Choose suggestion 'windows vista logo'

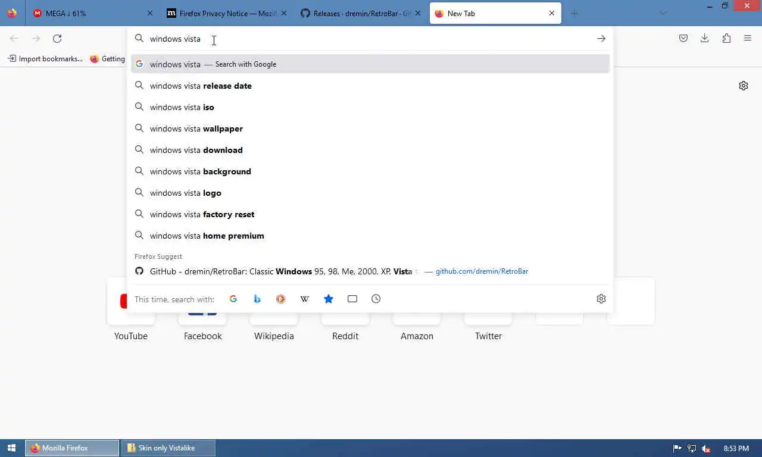(370, 193)
